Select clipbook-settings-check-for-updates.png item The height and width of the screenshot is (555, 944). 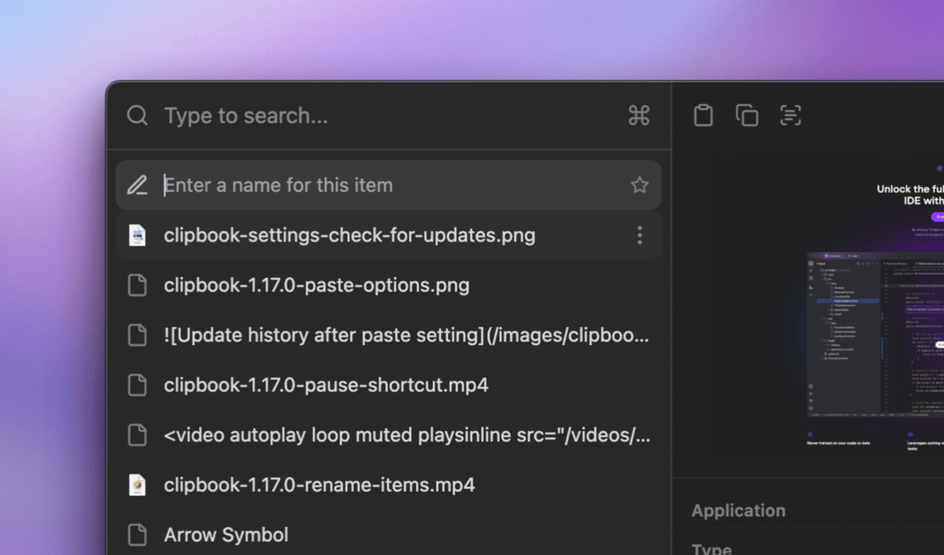tap(389, 235)
